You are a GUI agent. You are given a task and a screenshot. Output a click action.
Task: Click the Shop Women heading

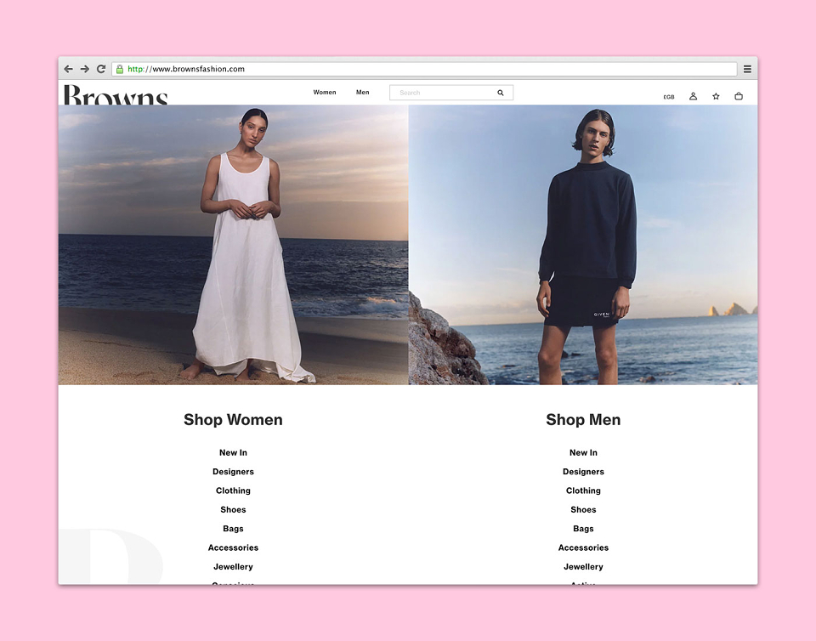(233, 419)
